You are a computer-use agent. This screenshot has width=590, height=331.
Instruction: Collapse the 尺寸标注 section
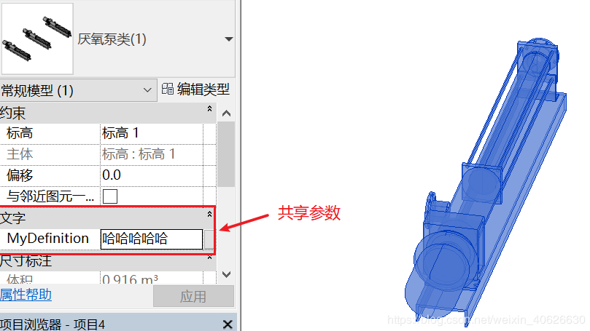pyautogui.click(x=209, y=258)
